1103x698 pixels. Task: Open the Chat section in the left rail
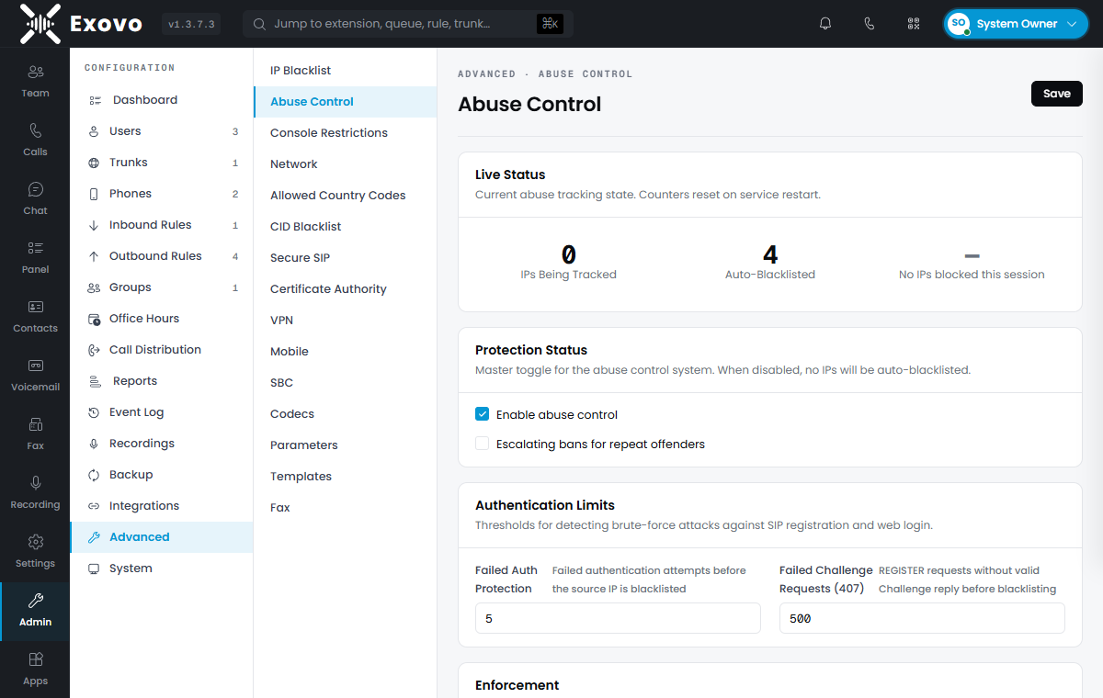(x=35, y=198)
